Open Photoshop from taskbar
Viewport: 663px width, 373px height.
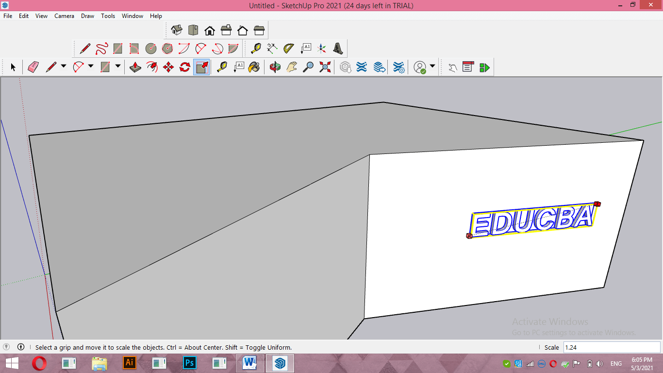click(190, 362)
